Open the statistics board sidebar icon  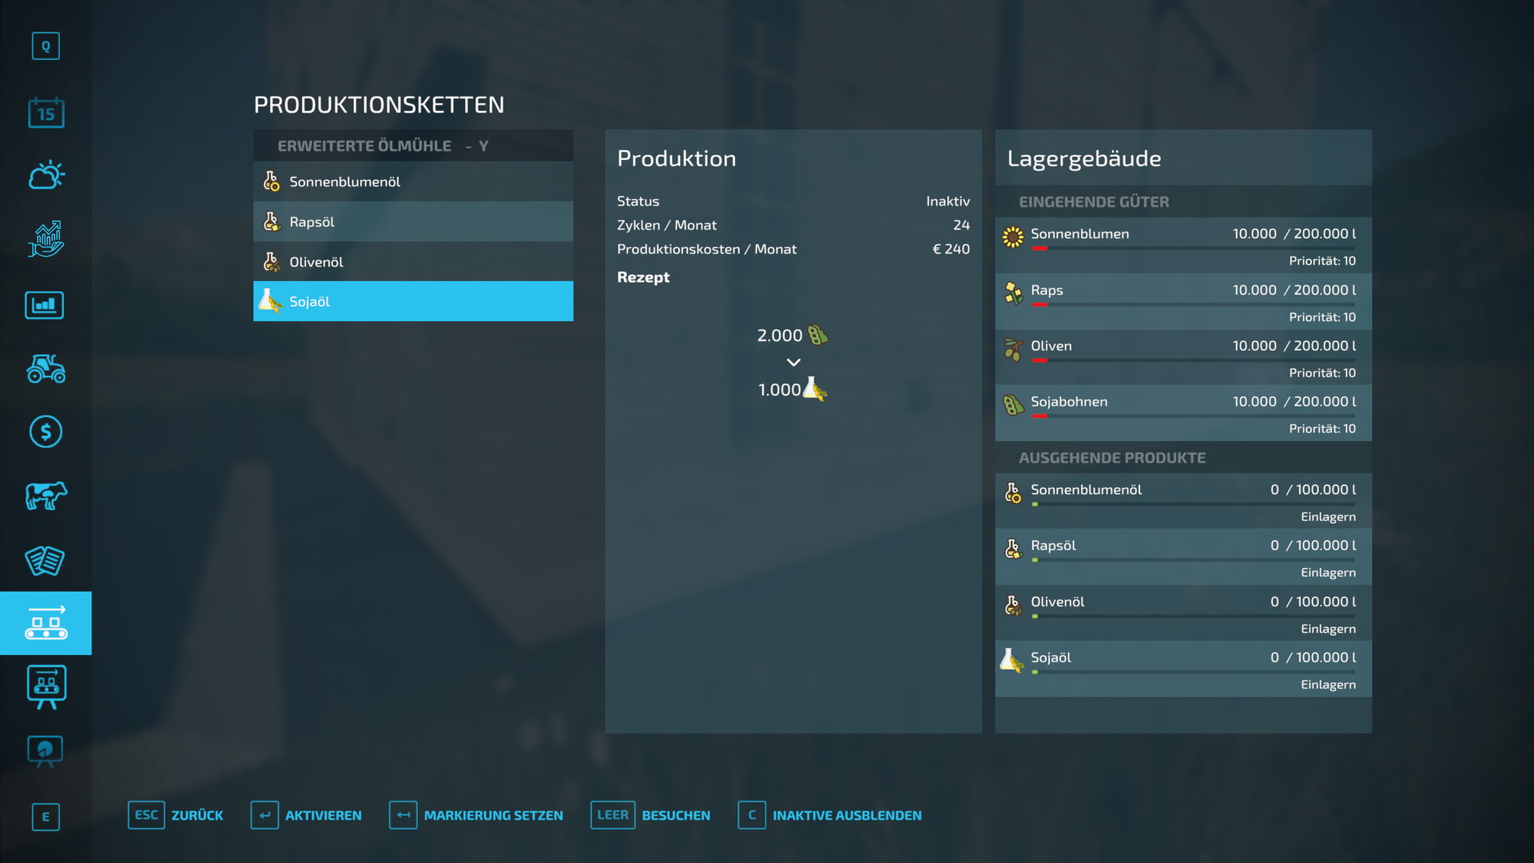point(46,304)
